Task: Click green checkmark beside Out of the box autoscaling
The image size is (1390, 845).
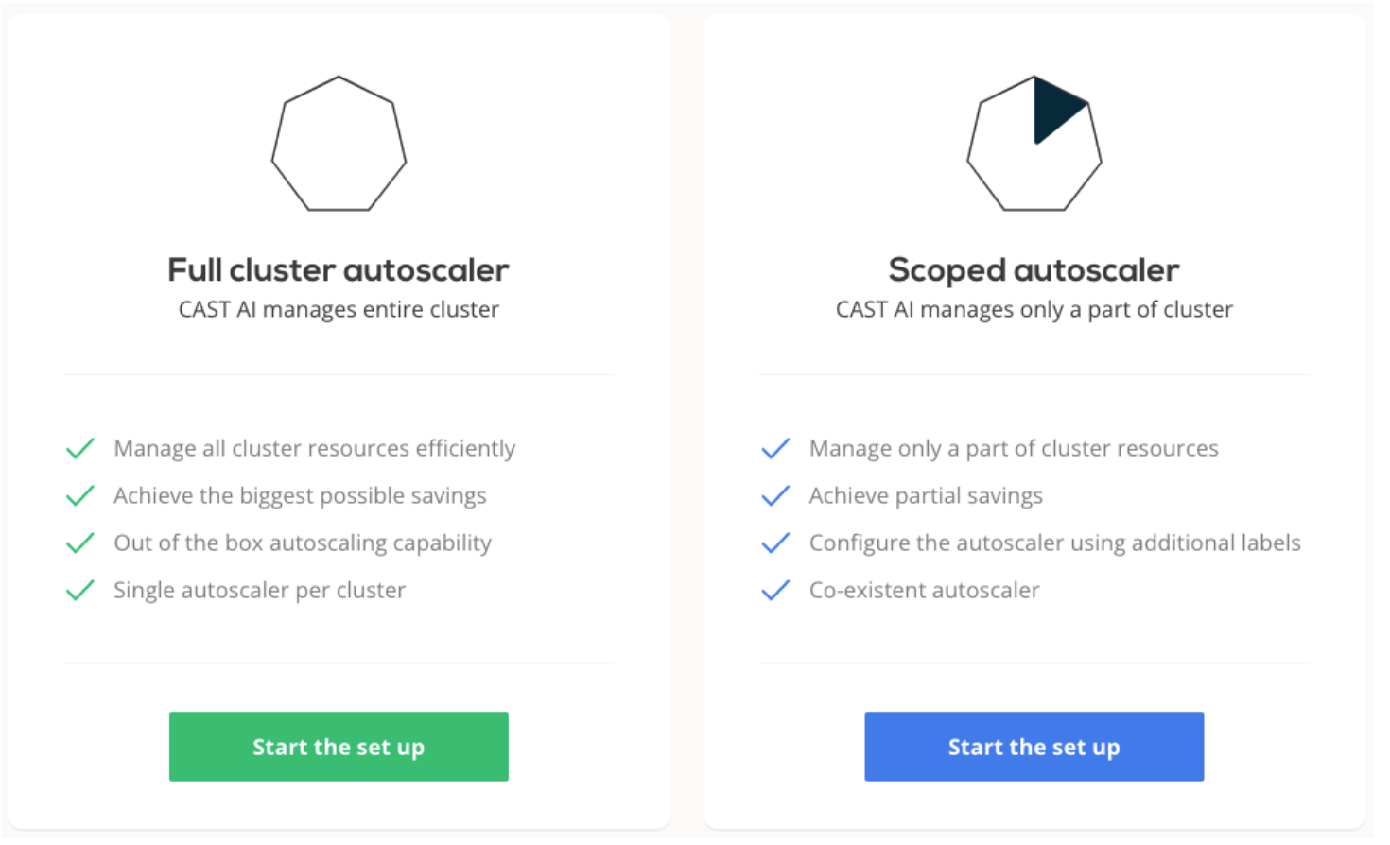Action: 80,543
